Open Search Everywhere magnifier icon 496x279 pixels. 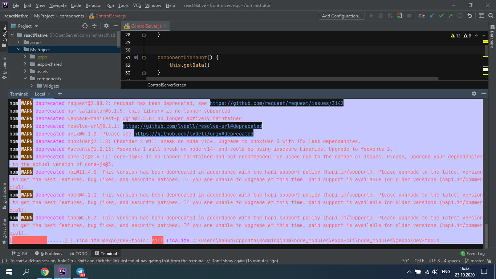(491, 16)
